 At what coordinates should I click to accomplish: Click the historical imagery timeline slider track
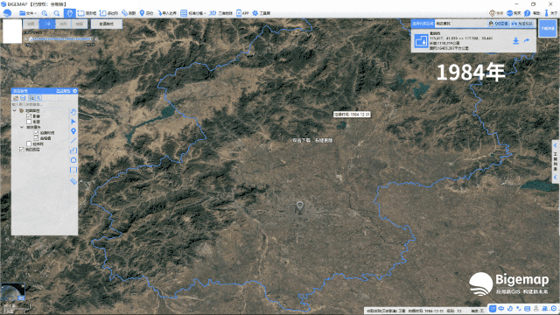point(61,38)
